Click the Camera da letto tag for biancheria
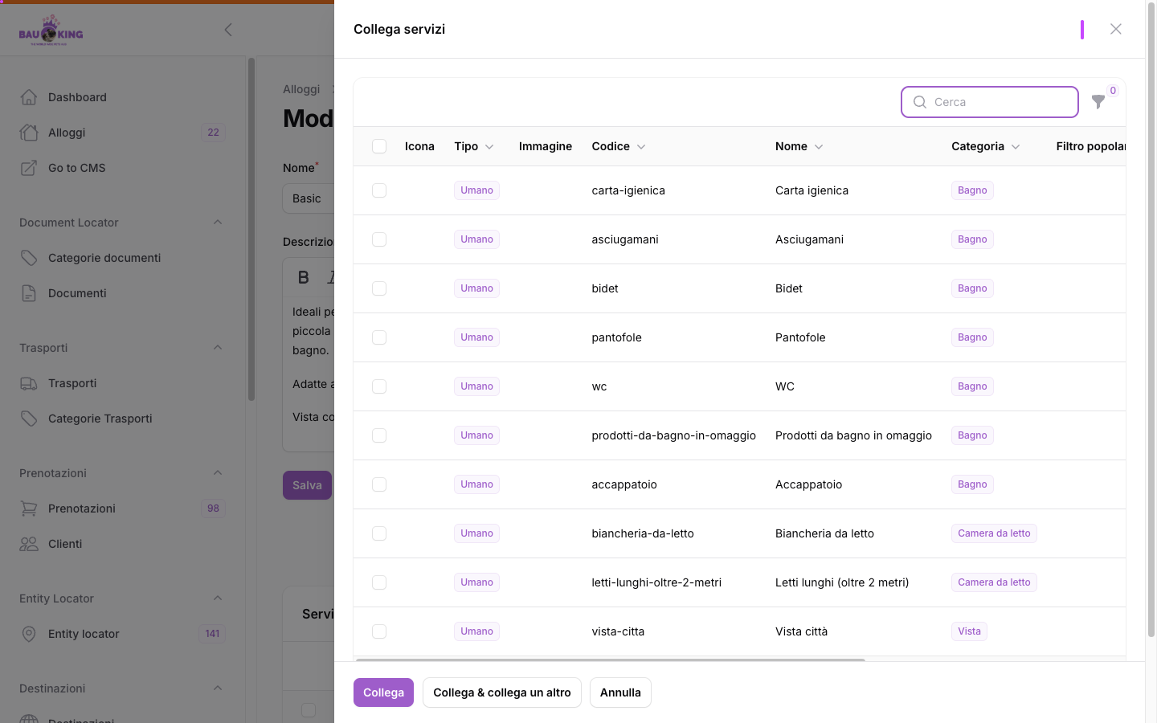Image resolution: width=1157 pixels, height=723 pixels. coord(994,533)
